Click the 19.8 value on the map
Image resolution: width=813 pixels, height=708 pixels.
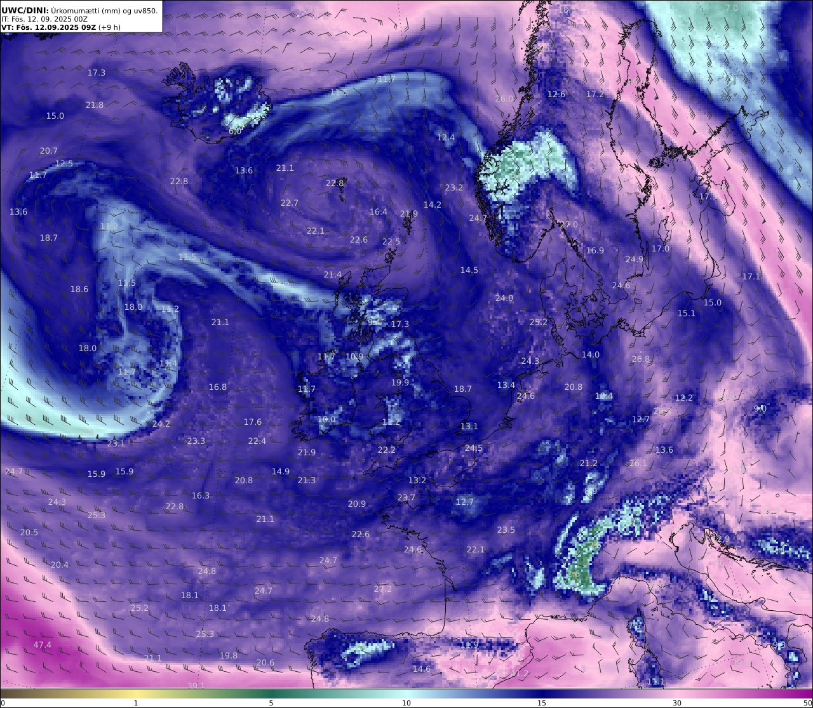(x=229, y=655)
